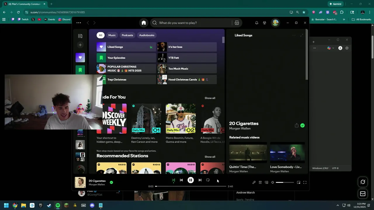Image resolution: width=374 pixels, height=210 pixels.
Task: Open Discord from the Windows taskbar
Action: 92,205
